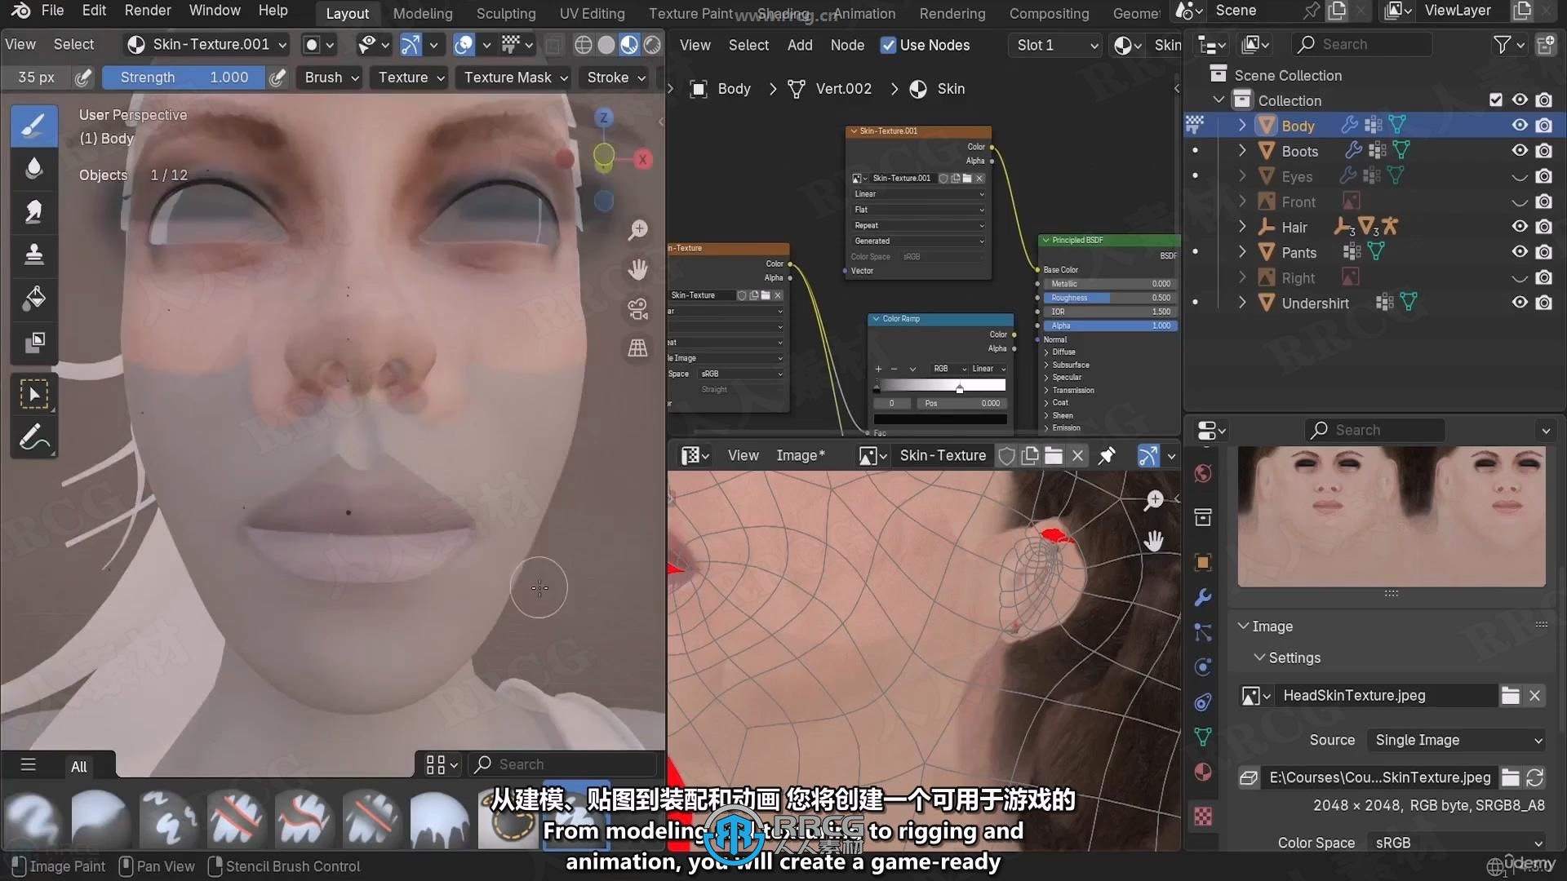Screen dimensions: 1567x881
Task: Click the Color Ramp gradient bar
Action: [x=940, y=385]
